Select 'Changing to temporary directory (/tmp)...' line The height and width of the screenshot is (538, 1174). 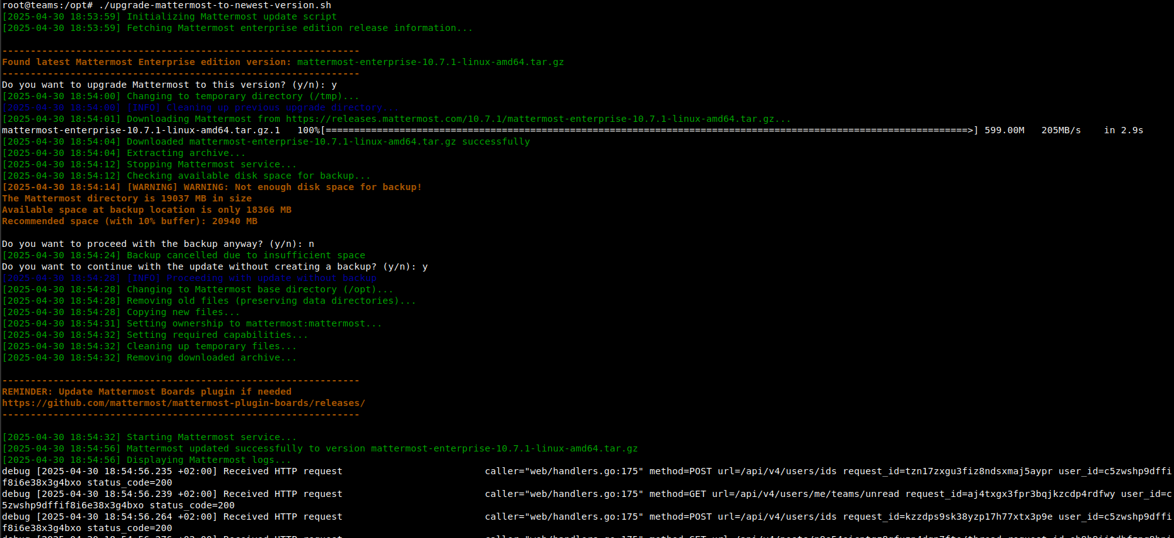pyautogui.click(x=181, y=96)
